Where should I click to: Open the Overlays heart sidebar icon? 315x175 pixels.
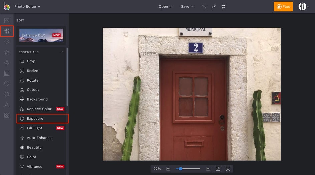7,84
